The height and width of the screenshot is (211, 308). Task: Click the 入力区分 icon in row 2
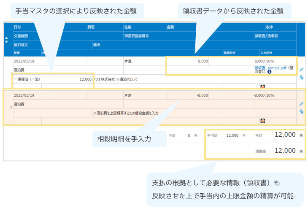[x=262, y=120]
